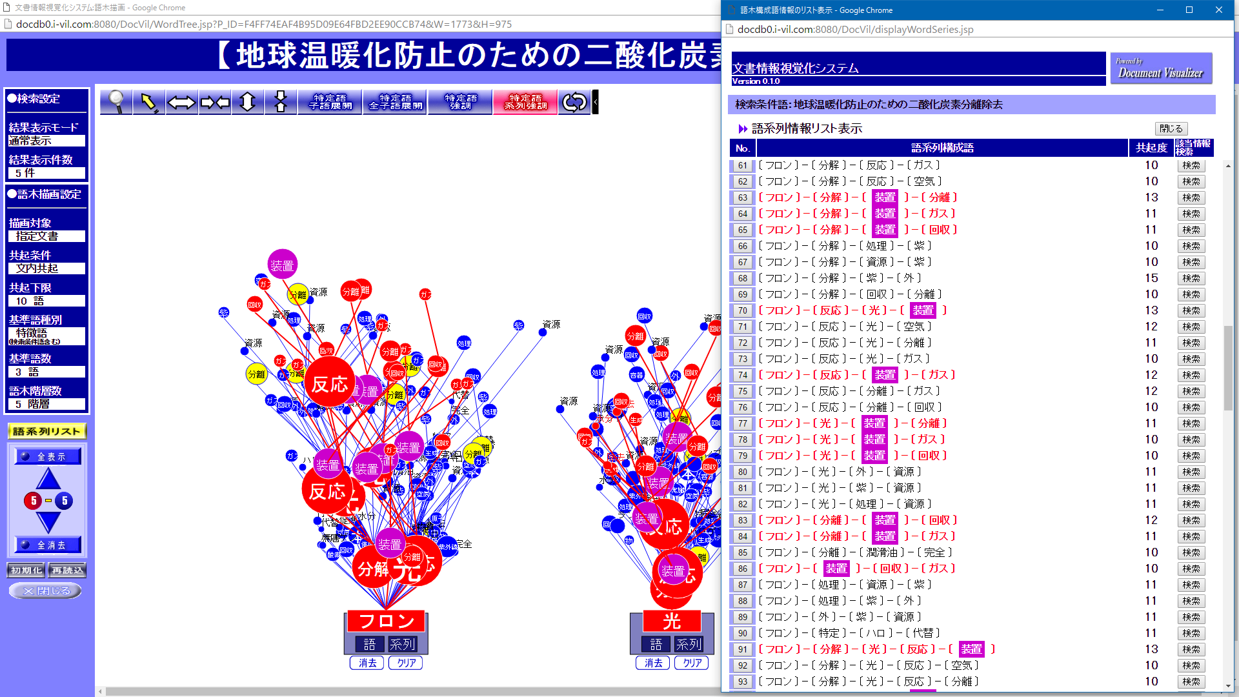Click the 全表示 button
This screenshot has width=1239, height=697.
tap(48, 456)
